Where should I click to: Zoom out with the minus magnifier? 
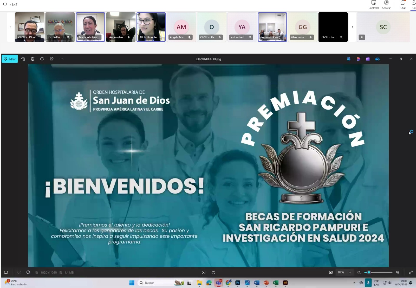pos(359,272)
